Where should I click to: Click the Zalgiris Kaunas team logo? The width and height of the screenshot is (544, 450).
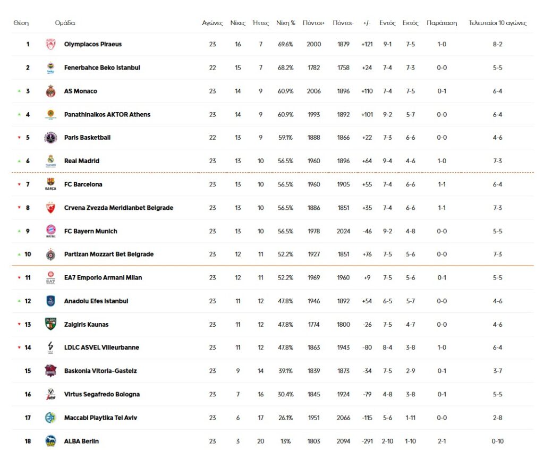click(50, 325)
